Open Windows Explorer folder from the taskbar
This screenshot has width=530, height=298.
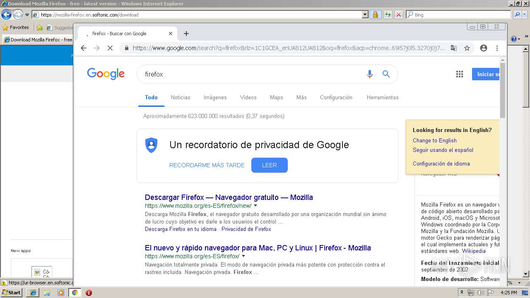47,293
